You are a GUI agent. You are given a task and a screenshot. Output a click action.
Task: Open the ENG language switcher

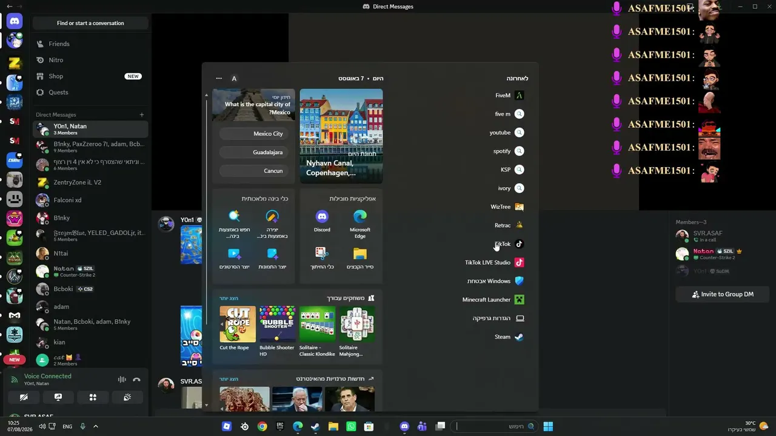(x=67, y=426)
